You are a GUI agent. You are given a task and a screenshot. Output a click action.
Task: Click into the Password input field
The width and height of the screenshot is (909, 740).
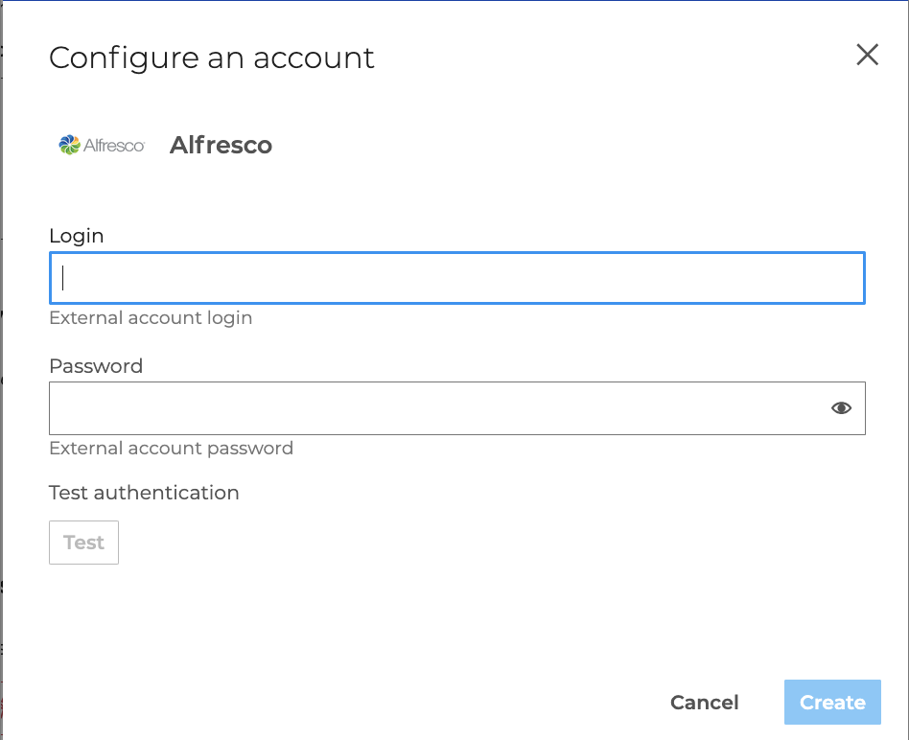click(x=431, y=408)
